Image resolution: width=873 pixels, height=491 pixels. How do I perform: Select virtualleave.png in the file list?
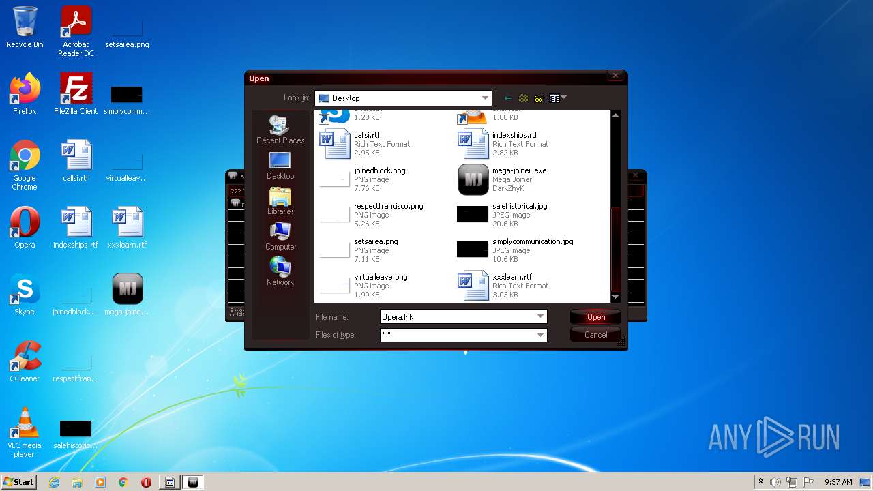[x=364, y=286]
